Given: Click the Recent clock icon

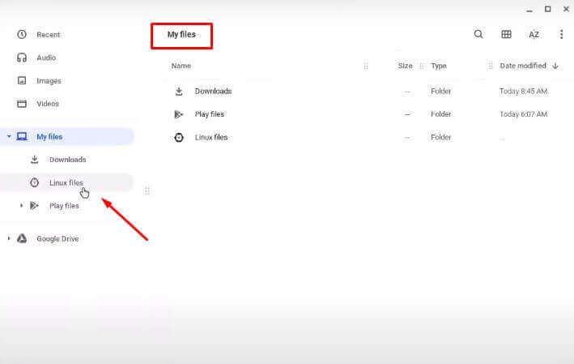Looking at the screenshot, I should pyautogui.click(x=22, y=35).
